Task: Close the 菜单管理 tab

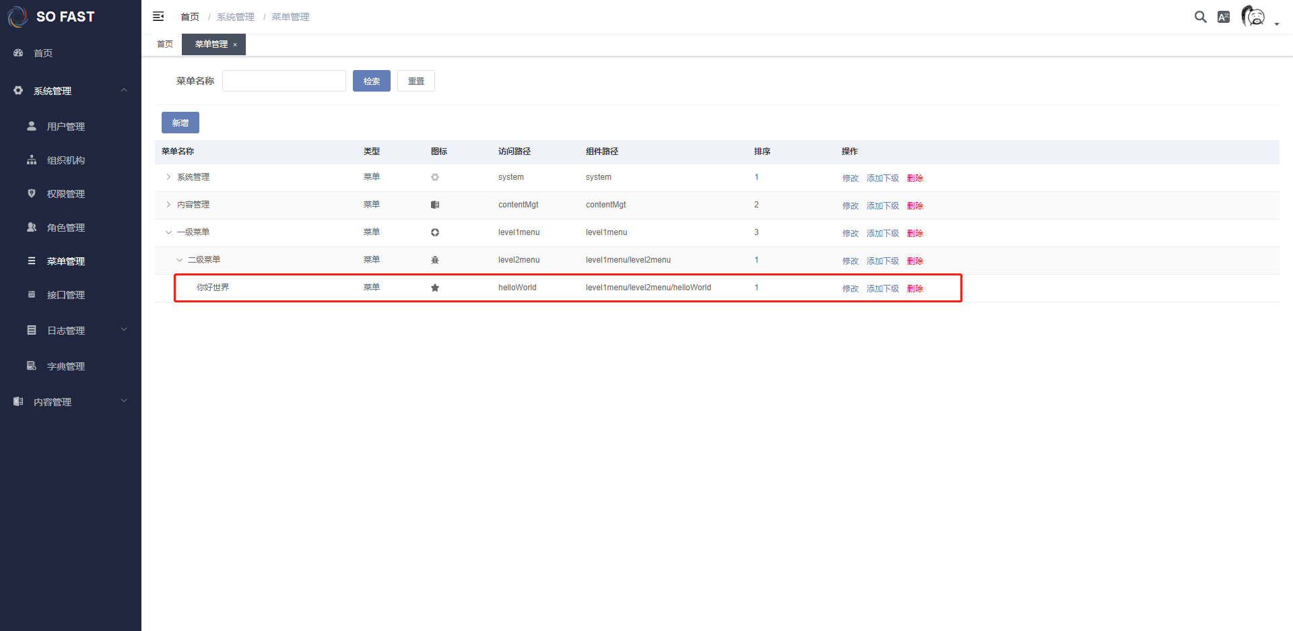Action: tap(235, 45)
